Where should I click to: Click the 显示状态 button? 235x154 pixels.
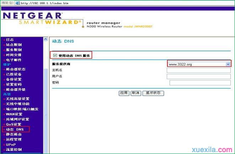click(x=153, y=93)
